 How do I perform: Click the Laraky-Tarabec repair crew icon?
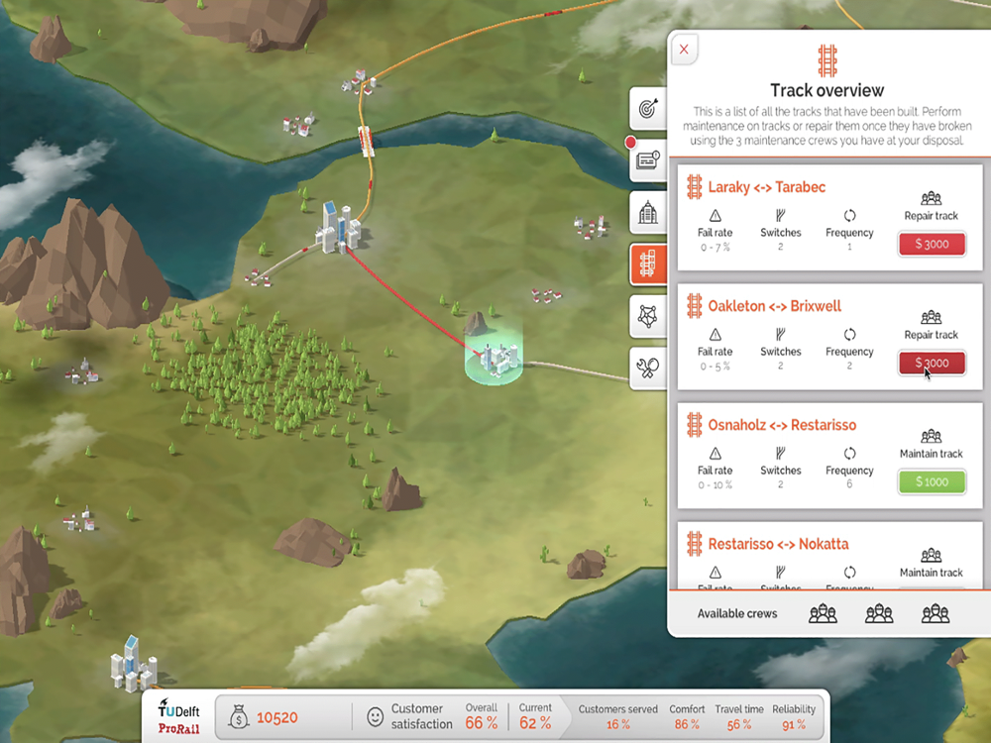[x=931, y=198]
